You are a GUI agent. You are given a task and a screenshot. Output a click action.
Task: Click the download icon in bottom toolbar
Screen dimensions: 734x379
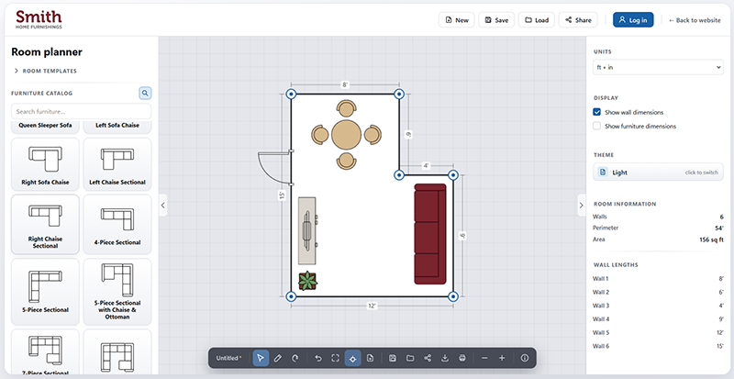445,358
